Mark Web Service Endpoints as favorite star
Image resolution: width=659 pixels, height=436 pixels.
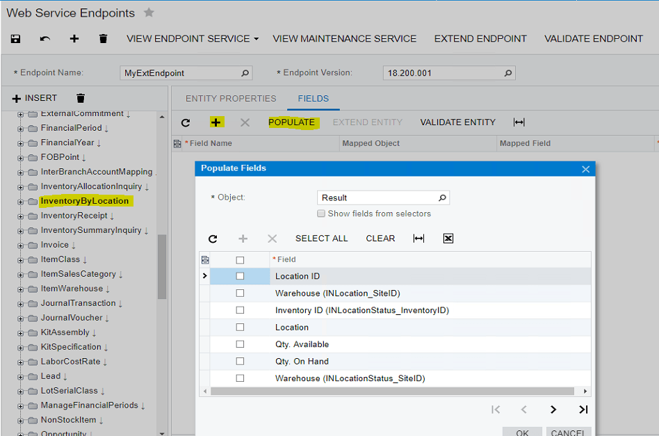(x=149, y=13)
